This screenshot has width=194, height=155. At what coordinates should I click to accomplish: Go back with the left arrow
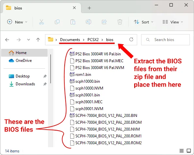point(7,40)
